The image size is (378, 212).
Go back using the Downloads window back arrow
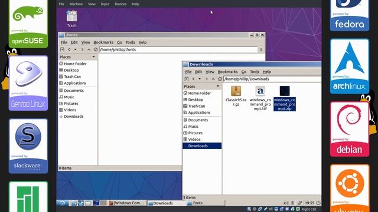(193, 79)
